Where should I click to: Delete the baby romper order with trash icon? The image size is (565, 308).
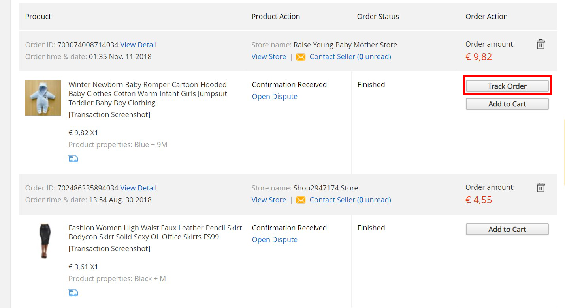click(x=541, y=44)
